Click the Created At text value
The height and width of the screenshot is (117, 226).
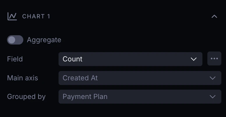coord(80,78)
